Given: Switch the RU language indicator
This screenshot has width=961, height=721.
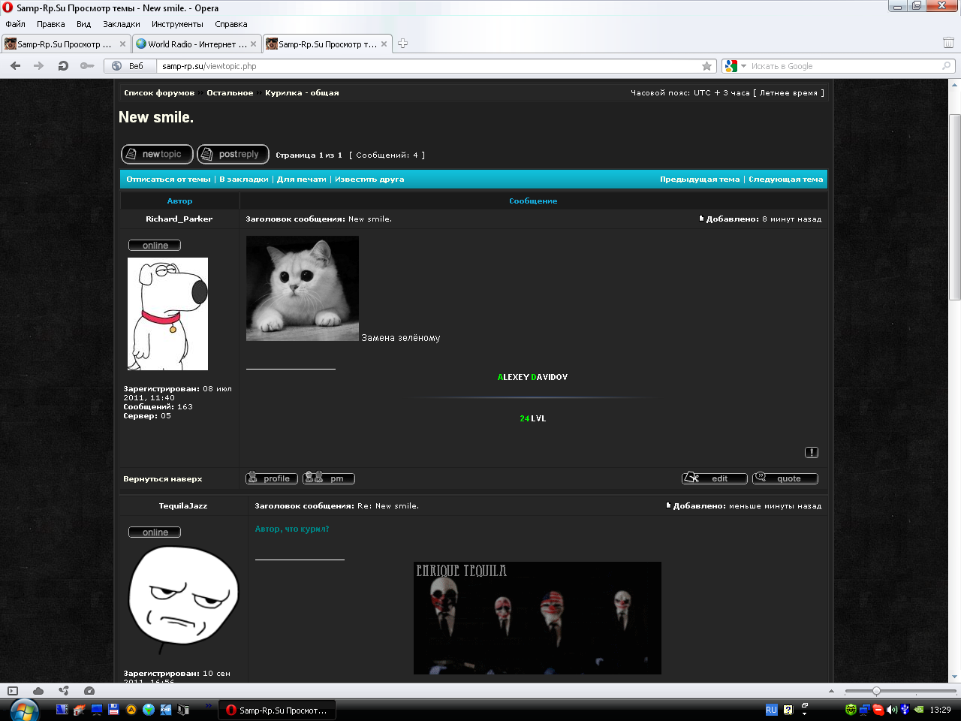Looking at the screenshot, I should click(771, 710).
